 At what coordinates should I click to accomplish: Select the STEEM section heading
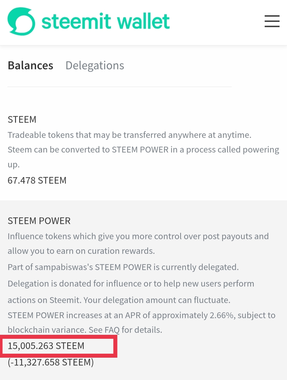(22, 120)
